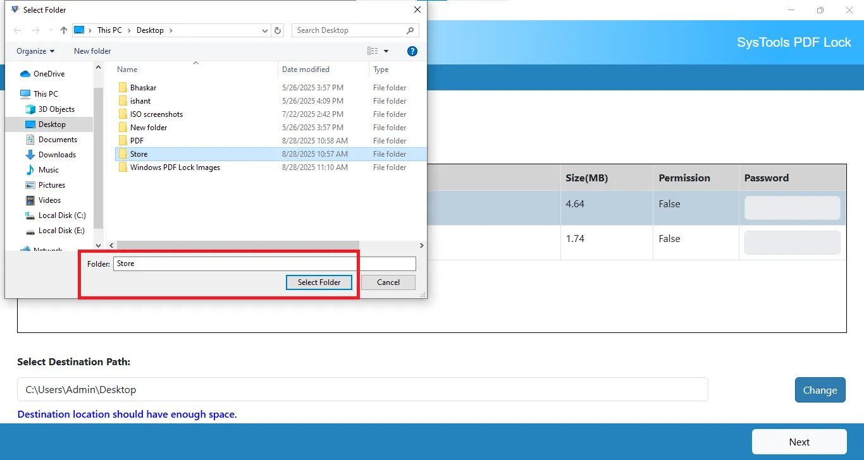Click the Permission column header
This screenshot has width=864, height=460.
tap(684, 178)
